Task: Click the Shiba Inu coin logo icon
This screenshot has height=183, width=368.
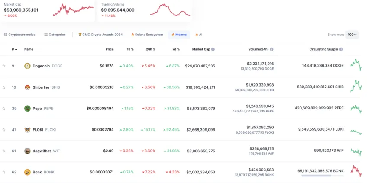Action: coord(28,87)
